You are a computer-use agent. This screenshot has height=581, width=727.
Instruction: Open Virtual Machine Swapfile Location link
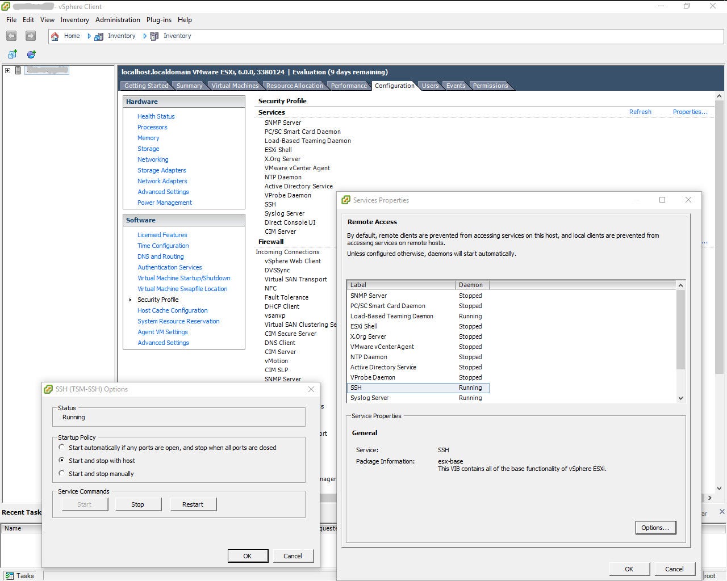click(x=182, y=289)
